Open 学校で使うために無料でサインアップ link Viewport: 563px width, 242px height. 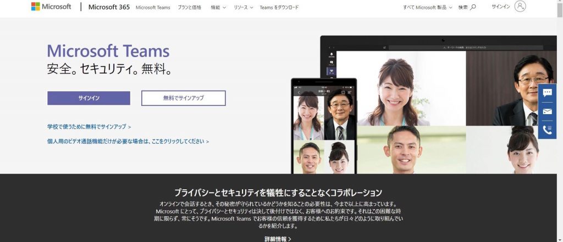(x=89, y=127)
